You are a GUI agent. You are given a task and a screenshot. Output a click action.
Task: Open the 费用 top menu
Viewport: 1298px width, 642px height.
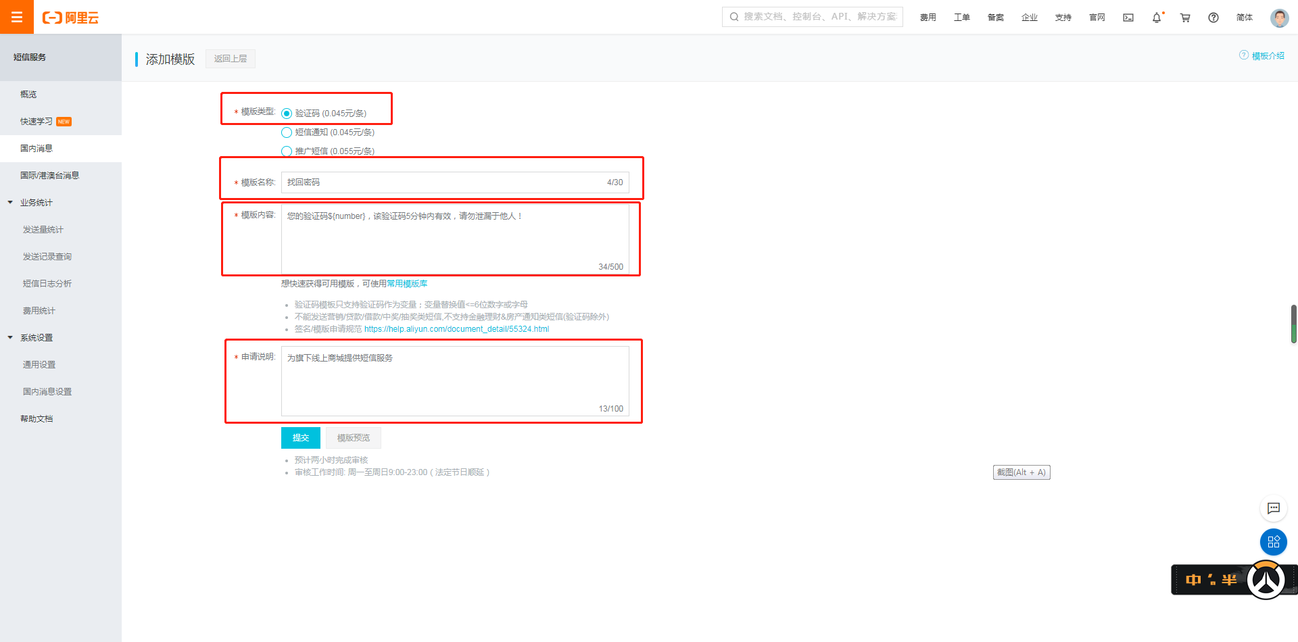(928, 18)
